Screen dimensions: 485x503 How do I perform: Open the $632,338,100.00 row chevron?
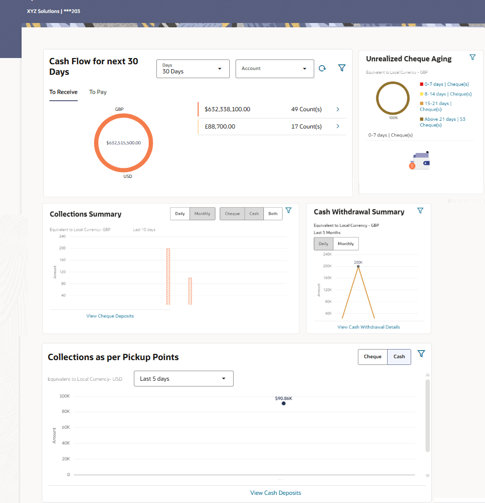(x=338, y=109)
